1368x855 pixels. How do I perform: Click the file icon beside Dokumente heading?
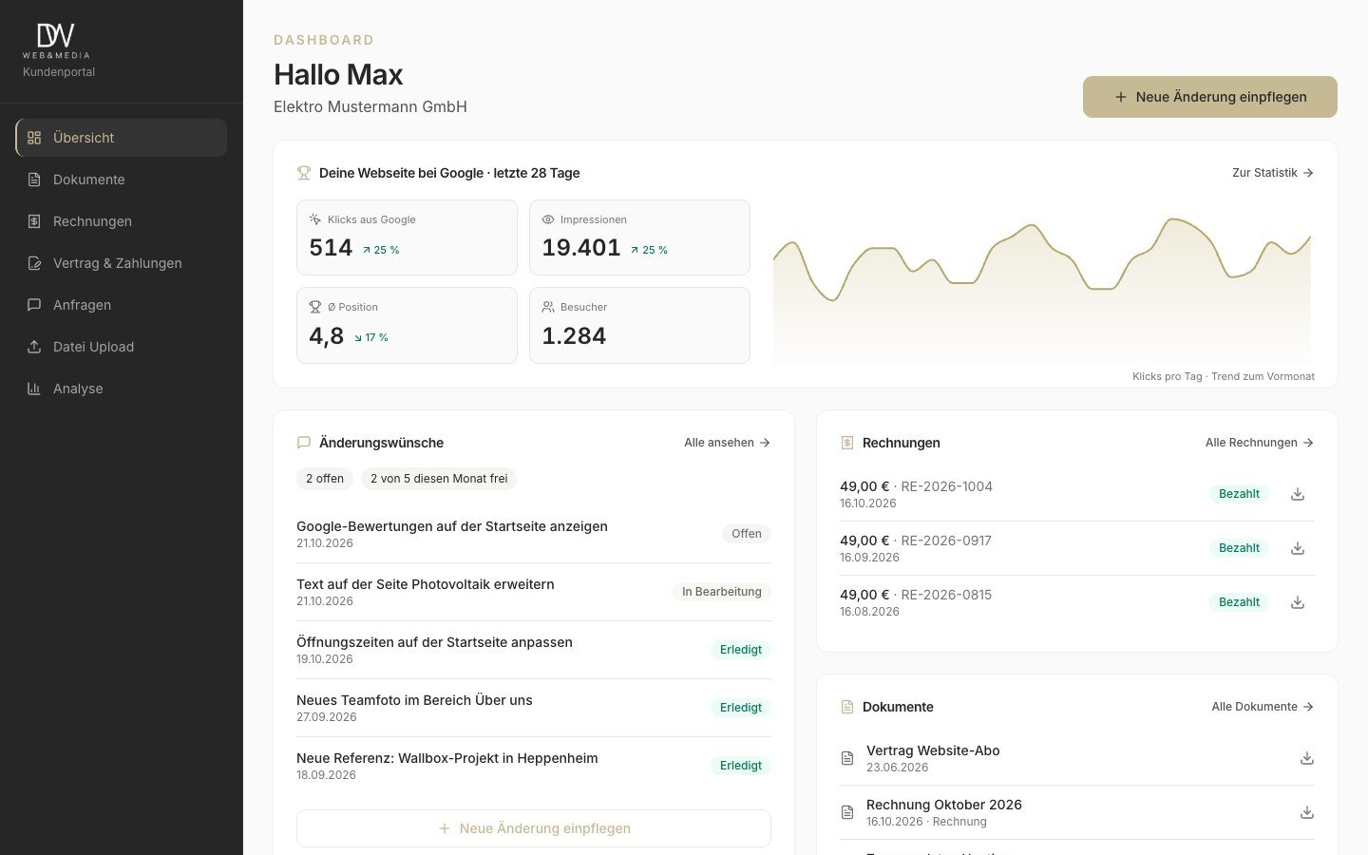pyautogui.click(x=847, y=707)
